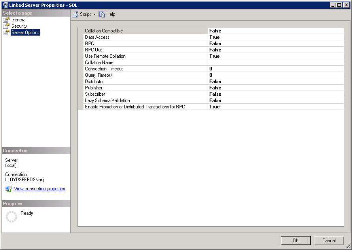352x250 pixels.
Task: Click the title bar window icon
Action: 5,5
